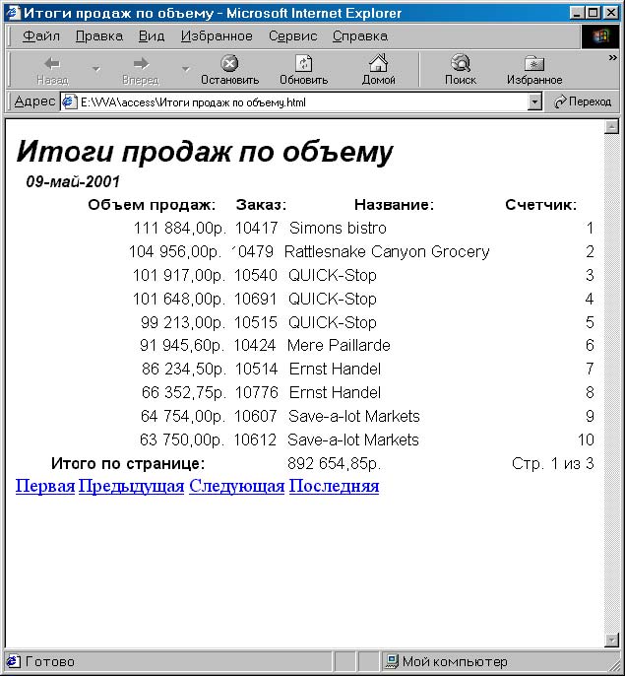Show more toolbar buttons via chevron

[612, 57]
